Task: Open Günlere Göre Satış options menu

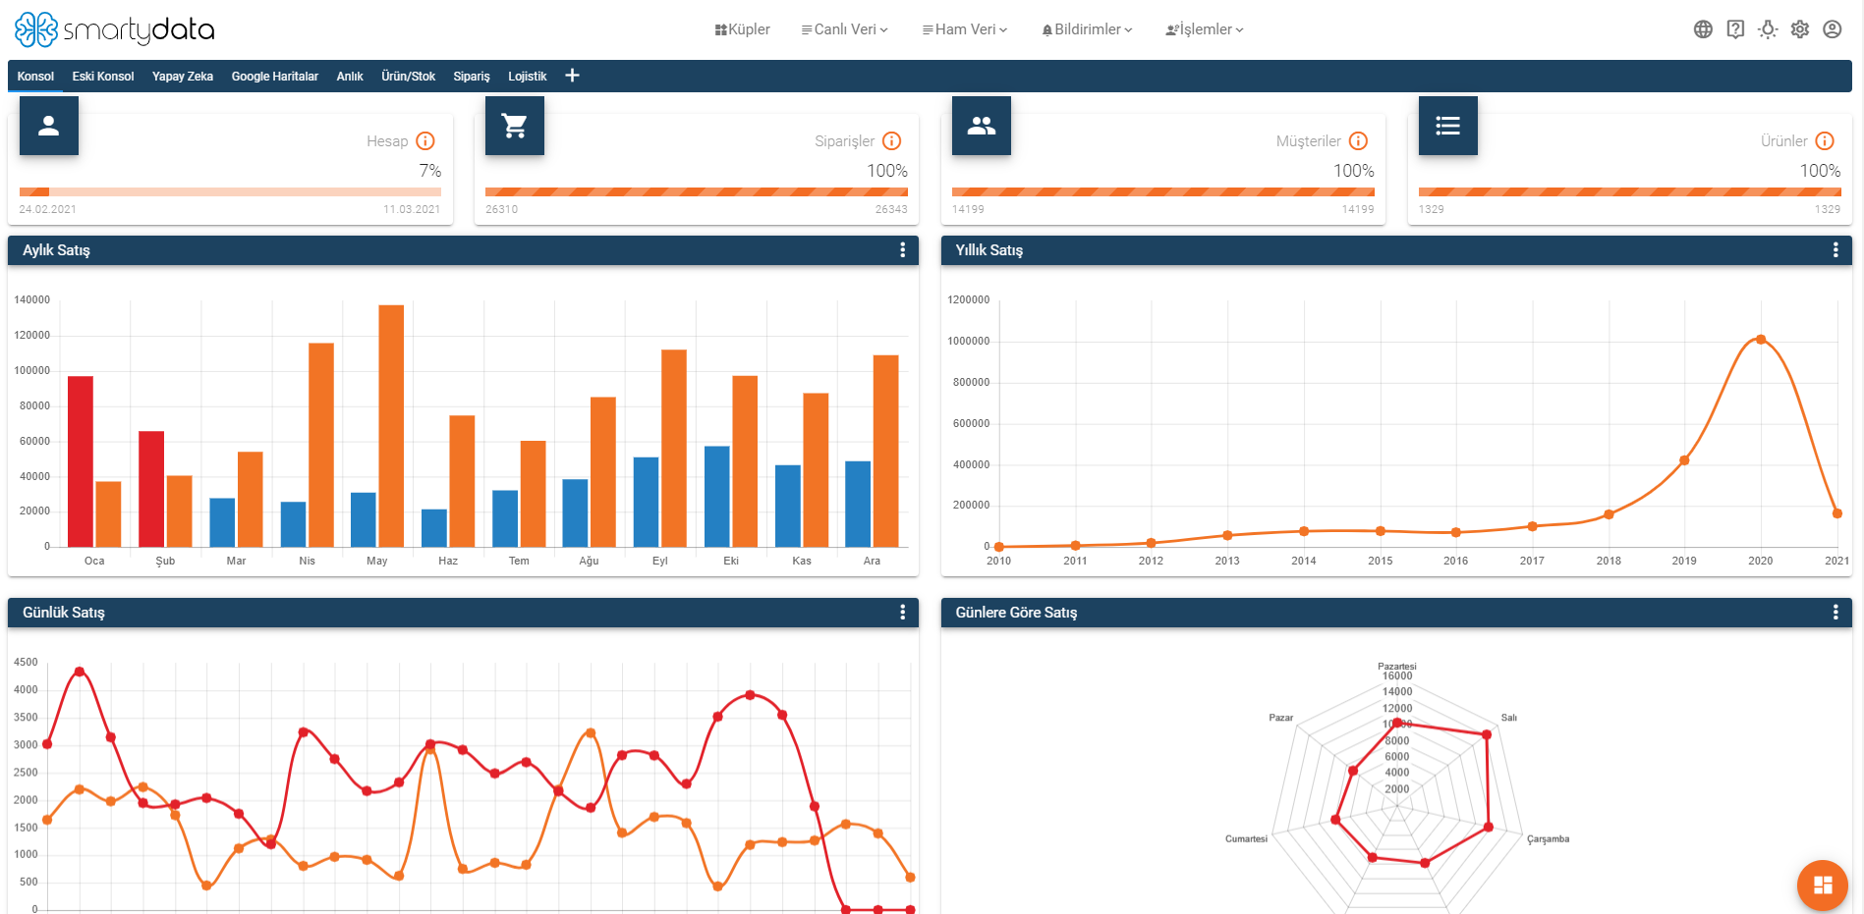Action: [x=1836, y=613]
